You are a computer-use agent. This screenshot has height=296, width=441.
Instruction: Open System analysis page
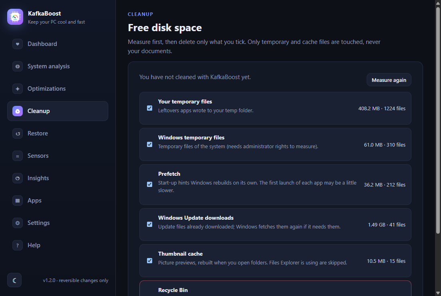(58, 66)
